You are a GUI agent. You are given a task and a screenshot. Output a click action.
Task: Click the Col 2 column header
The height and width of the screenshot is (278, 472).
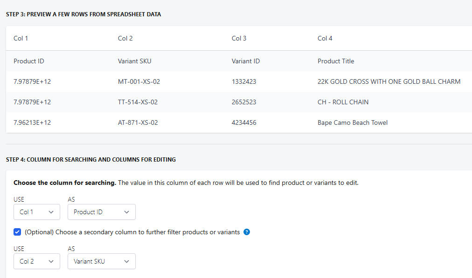[125, 38]
